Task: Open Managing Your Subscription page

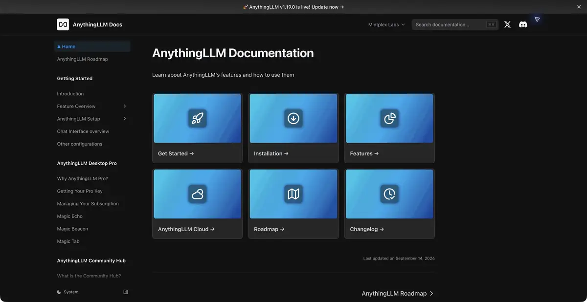Action: (x=92, y=204)
